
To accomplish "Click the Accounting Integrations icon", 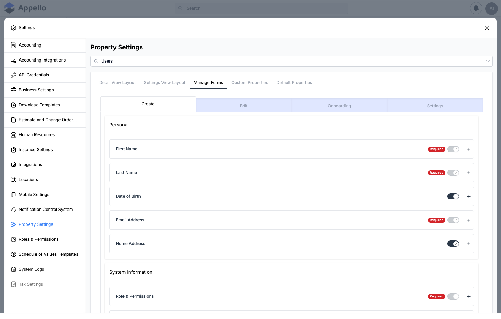I will click(x=14, y=60).
